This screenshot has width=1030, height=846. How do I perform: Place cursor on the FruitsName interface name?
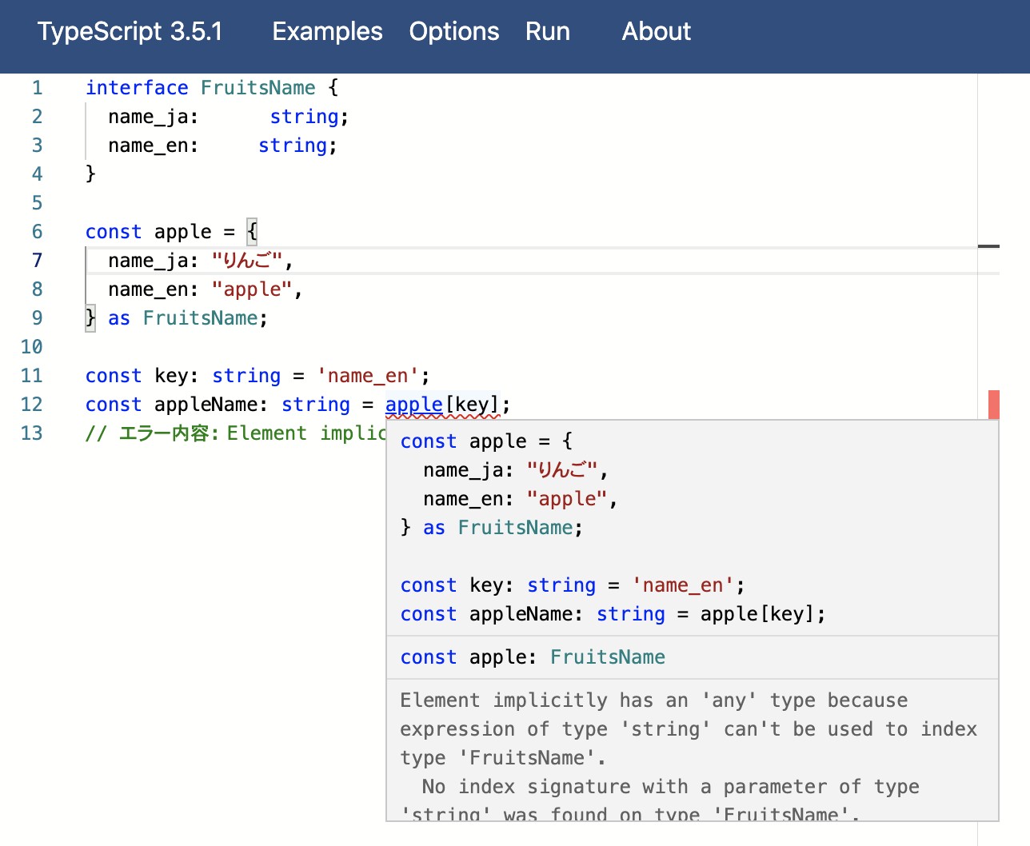257,88
